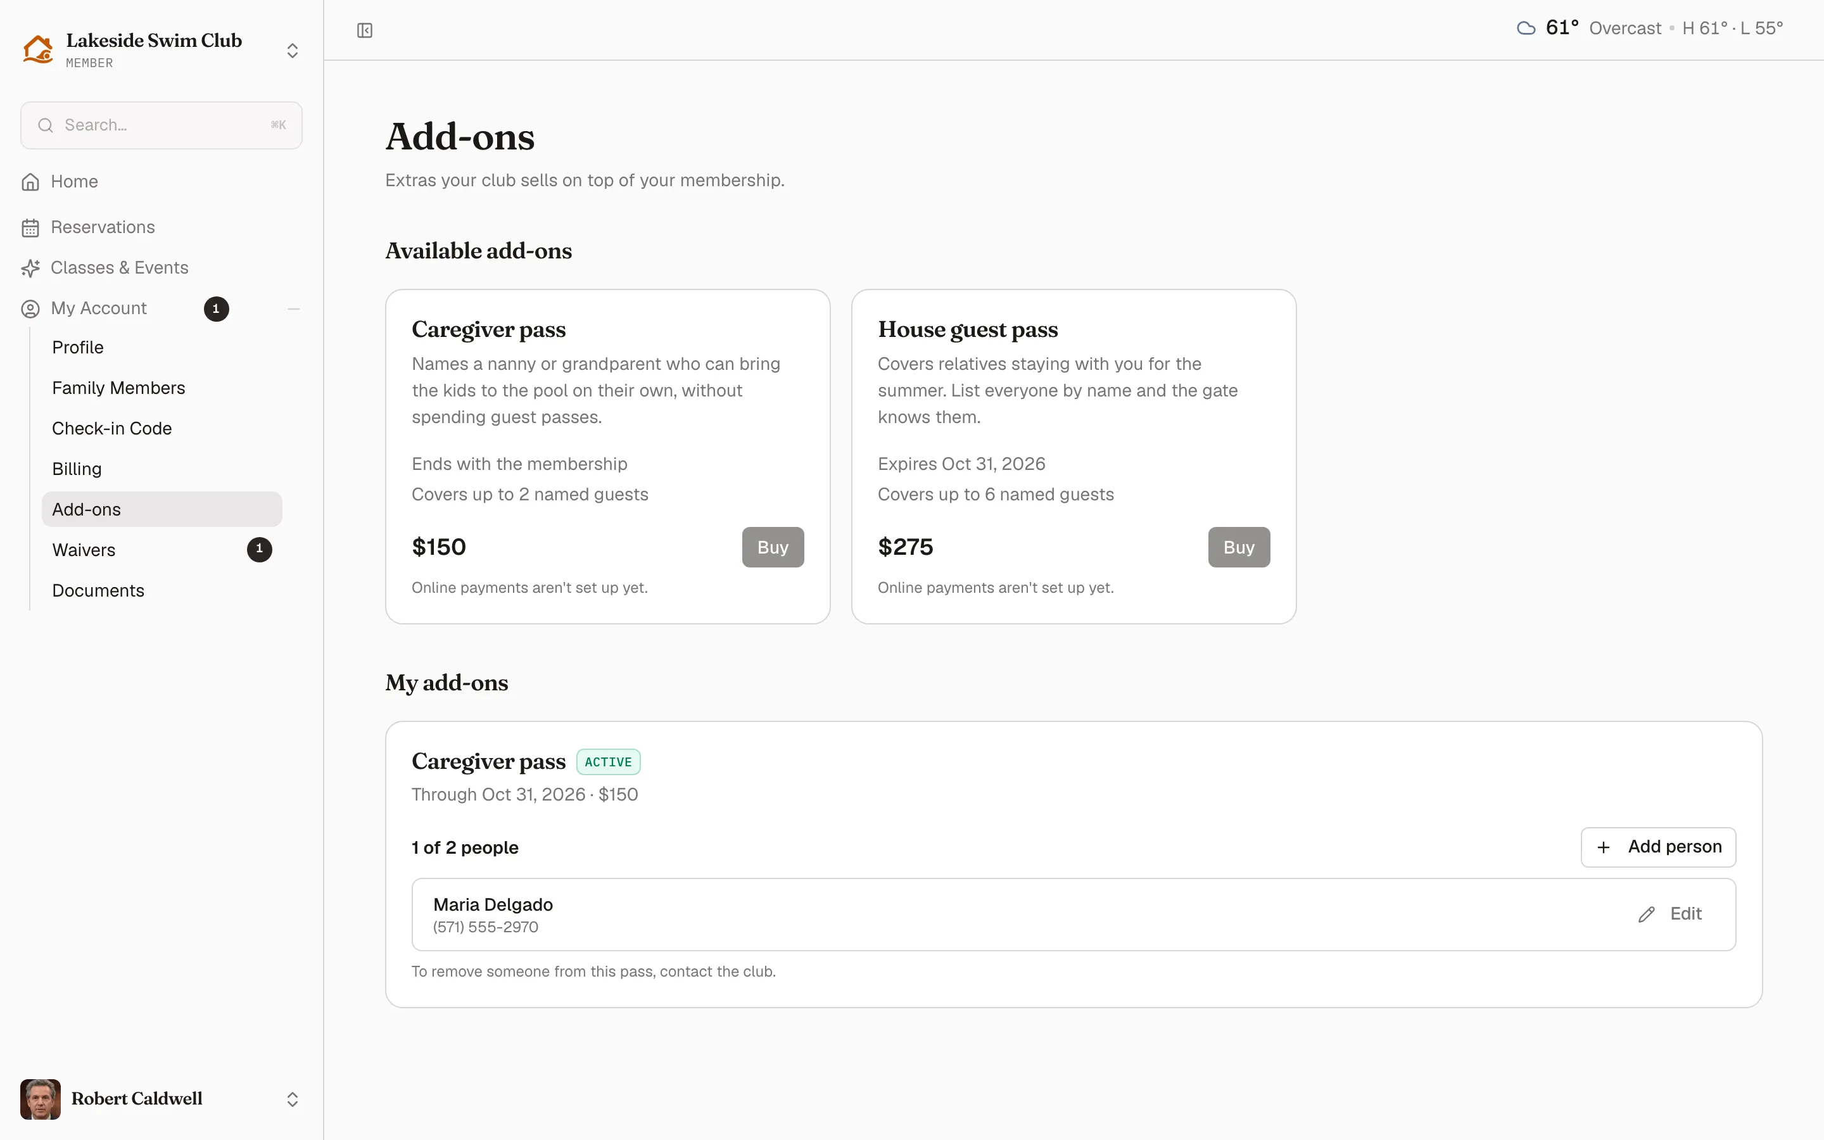Click the My Account person icon

coord(30,309)
